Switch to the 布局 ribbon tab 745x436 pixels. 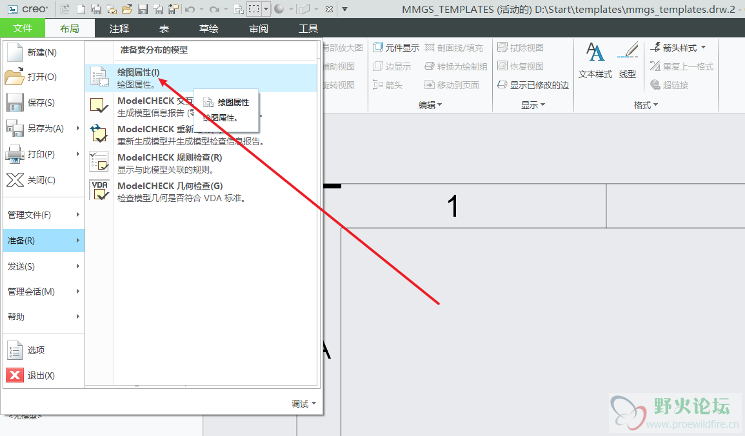(70, 28)
